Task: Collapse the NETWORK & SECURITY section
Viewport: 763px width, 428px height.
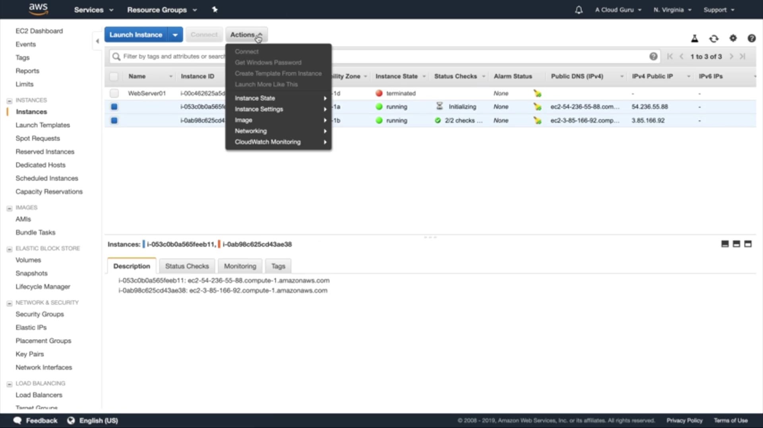Action: coord(10,303)
